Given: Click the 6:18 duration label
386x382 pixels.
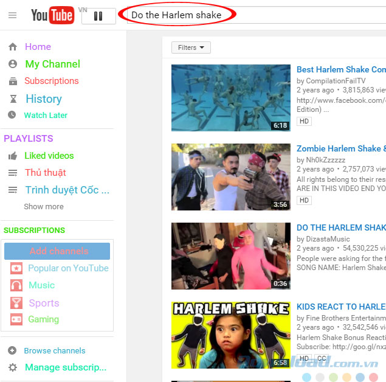Looking at the screenshot, I should pos(280,125).
